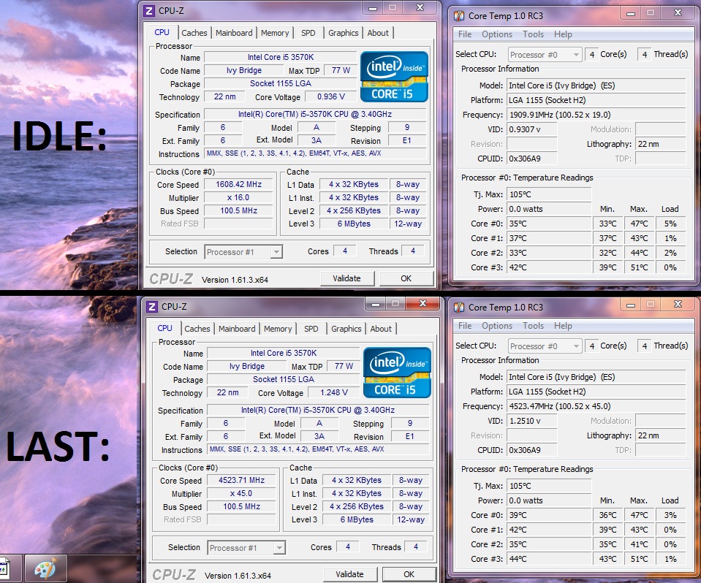Click the Frequency field showing 4523.47MHz
Image resolution: width=701 pixels, height=583 pixels.
tap(596, 406)
